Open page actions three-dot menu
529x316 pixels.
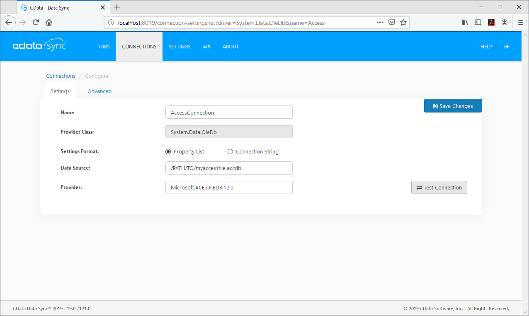(x=380, y=23)
